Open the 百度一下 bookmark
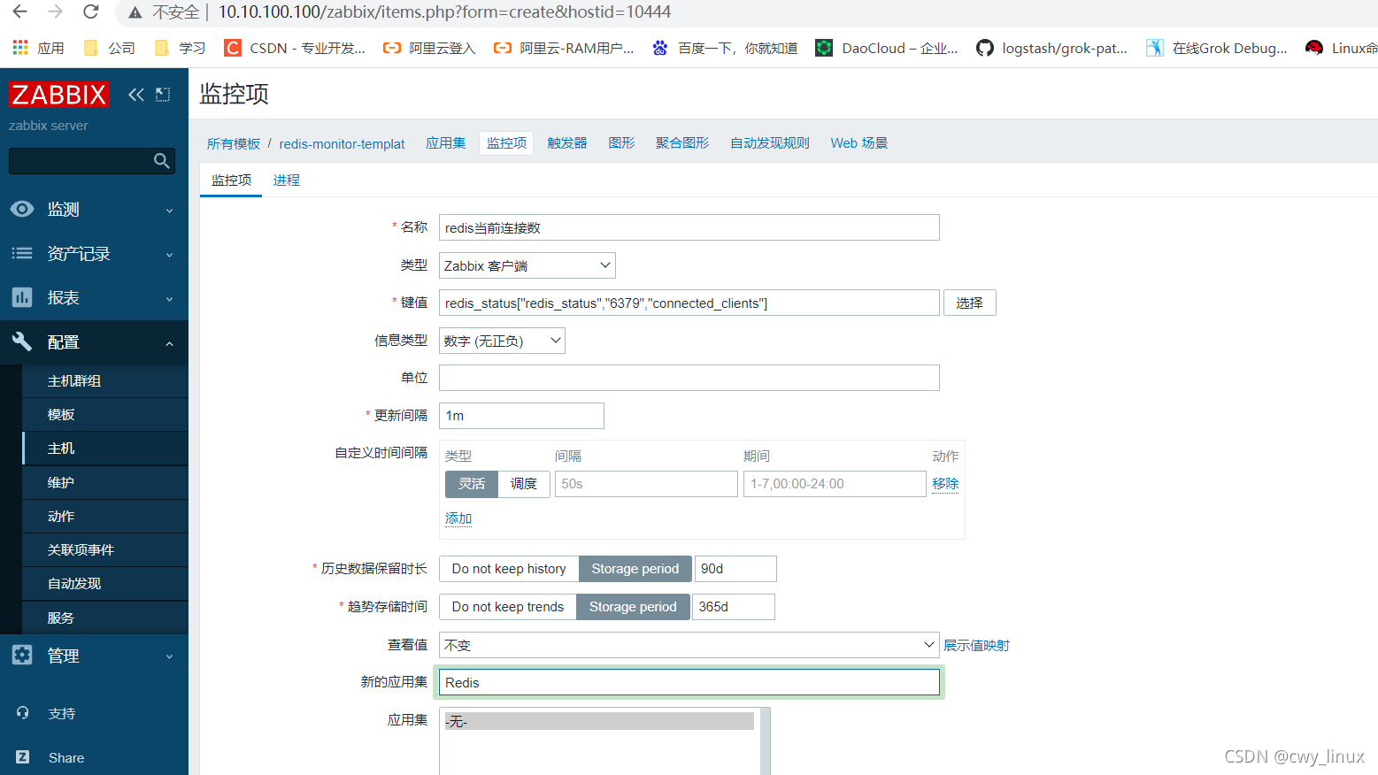The image size is (1378, 775). coord(725,48)
